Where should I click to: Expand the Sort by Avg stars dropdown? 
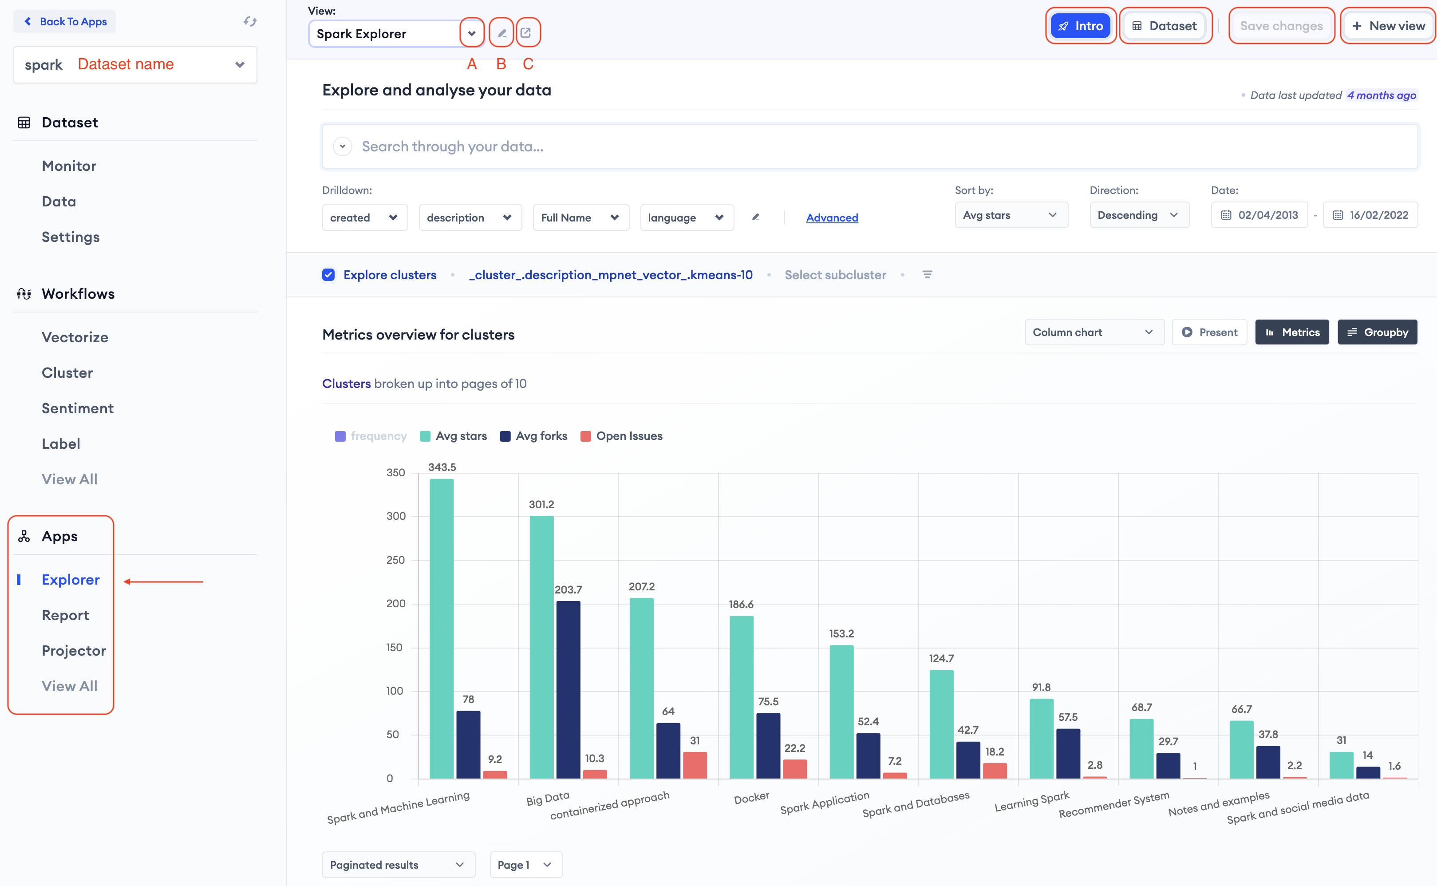tap(1011, 215)
